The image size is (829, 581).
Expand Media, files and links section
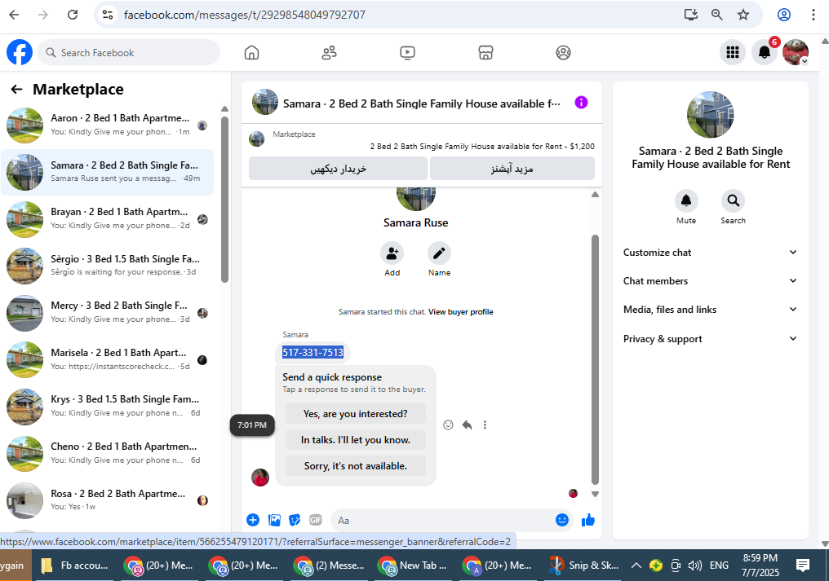click(710, 310)
